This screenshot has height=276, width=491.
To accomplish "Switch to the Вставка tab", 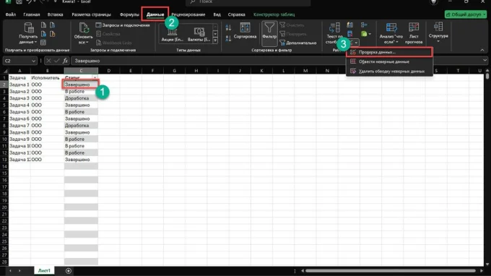I will [55, 14].
